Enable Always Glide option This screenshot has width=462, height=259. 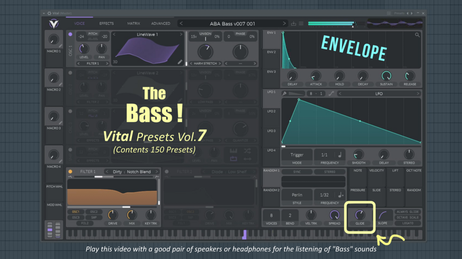coord(408,212)
